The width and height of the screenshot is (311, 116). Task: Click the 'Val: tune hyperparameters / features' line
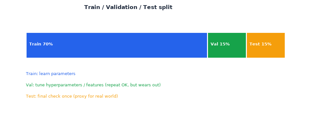coord(65,85)
